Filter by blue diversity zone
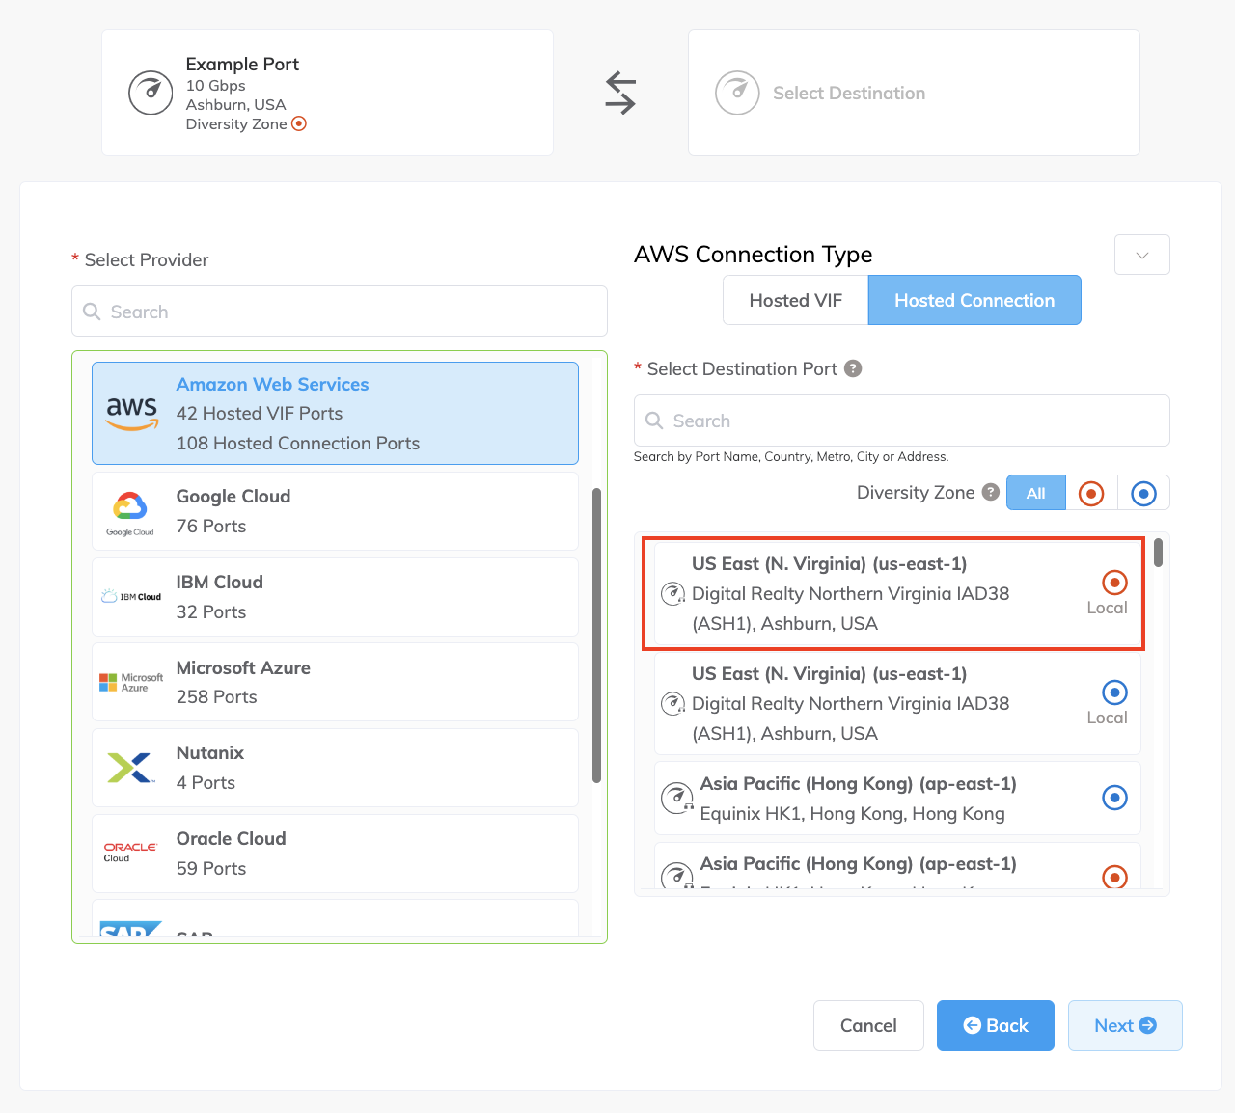Screen dimensions: 1235x1113 pyautogui.click(x=1143, y=493)
